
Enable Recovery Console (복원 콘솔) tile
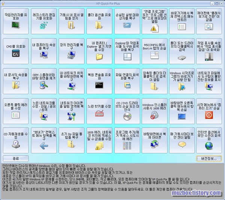(99, 81)
